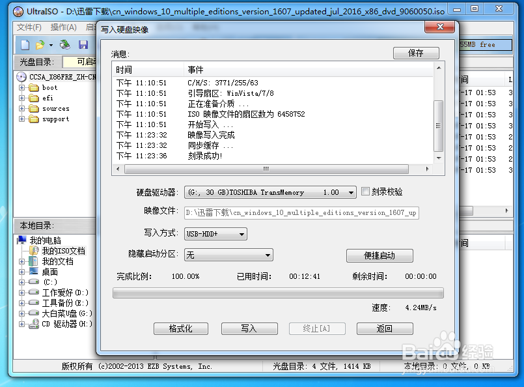
Task: Select the 映像写入完成 log row
Action: [x=273, y=135]
